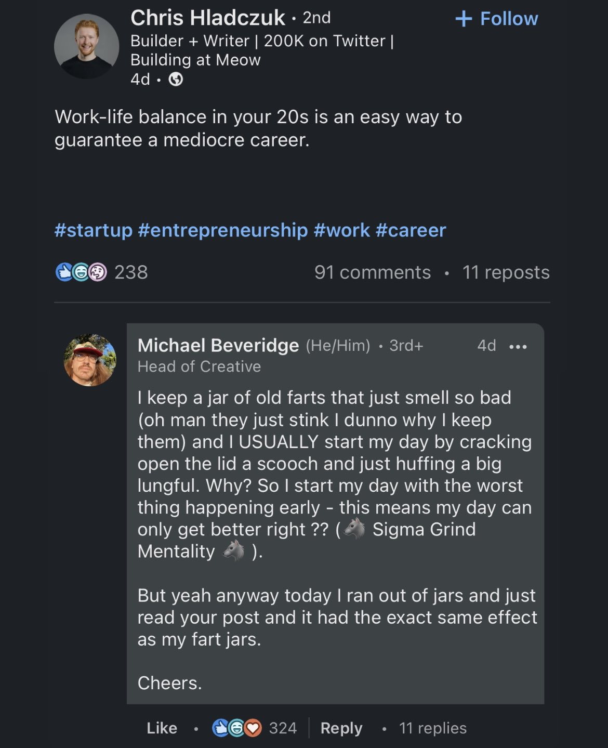Click the globe visibility icon under the author
Viewport: 608px width, 748px height.
[x=176, y=80]
